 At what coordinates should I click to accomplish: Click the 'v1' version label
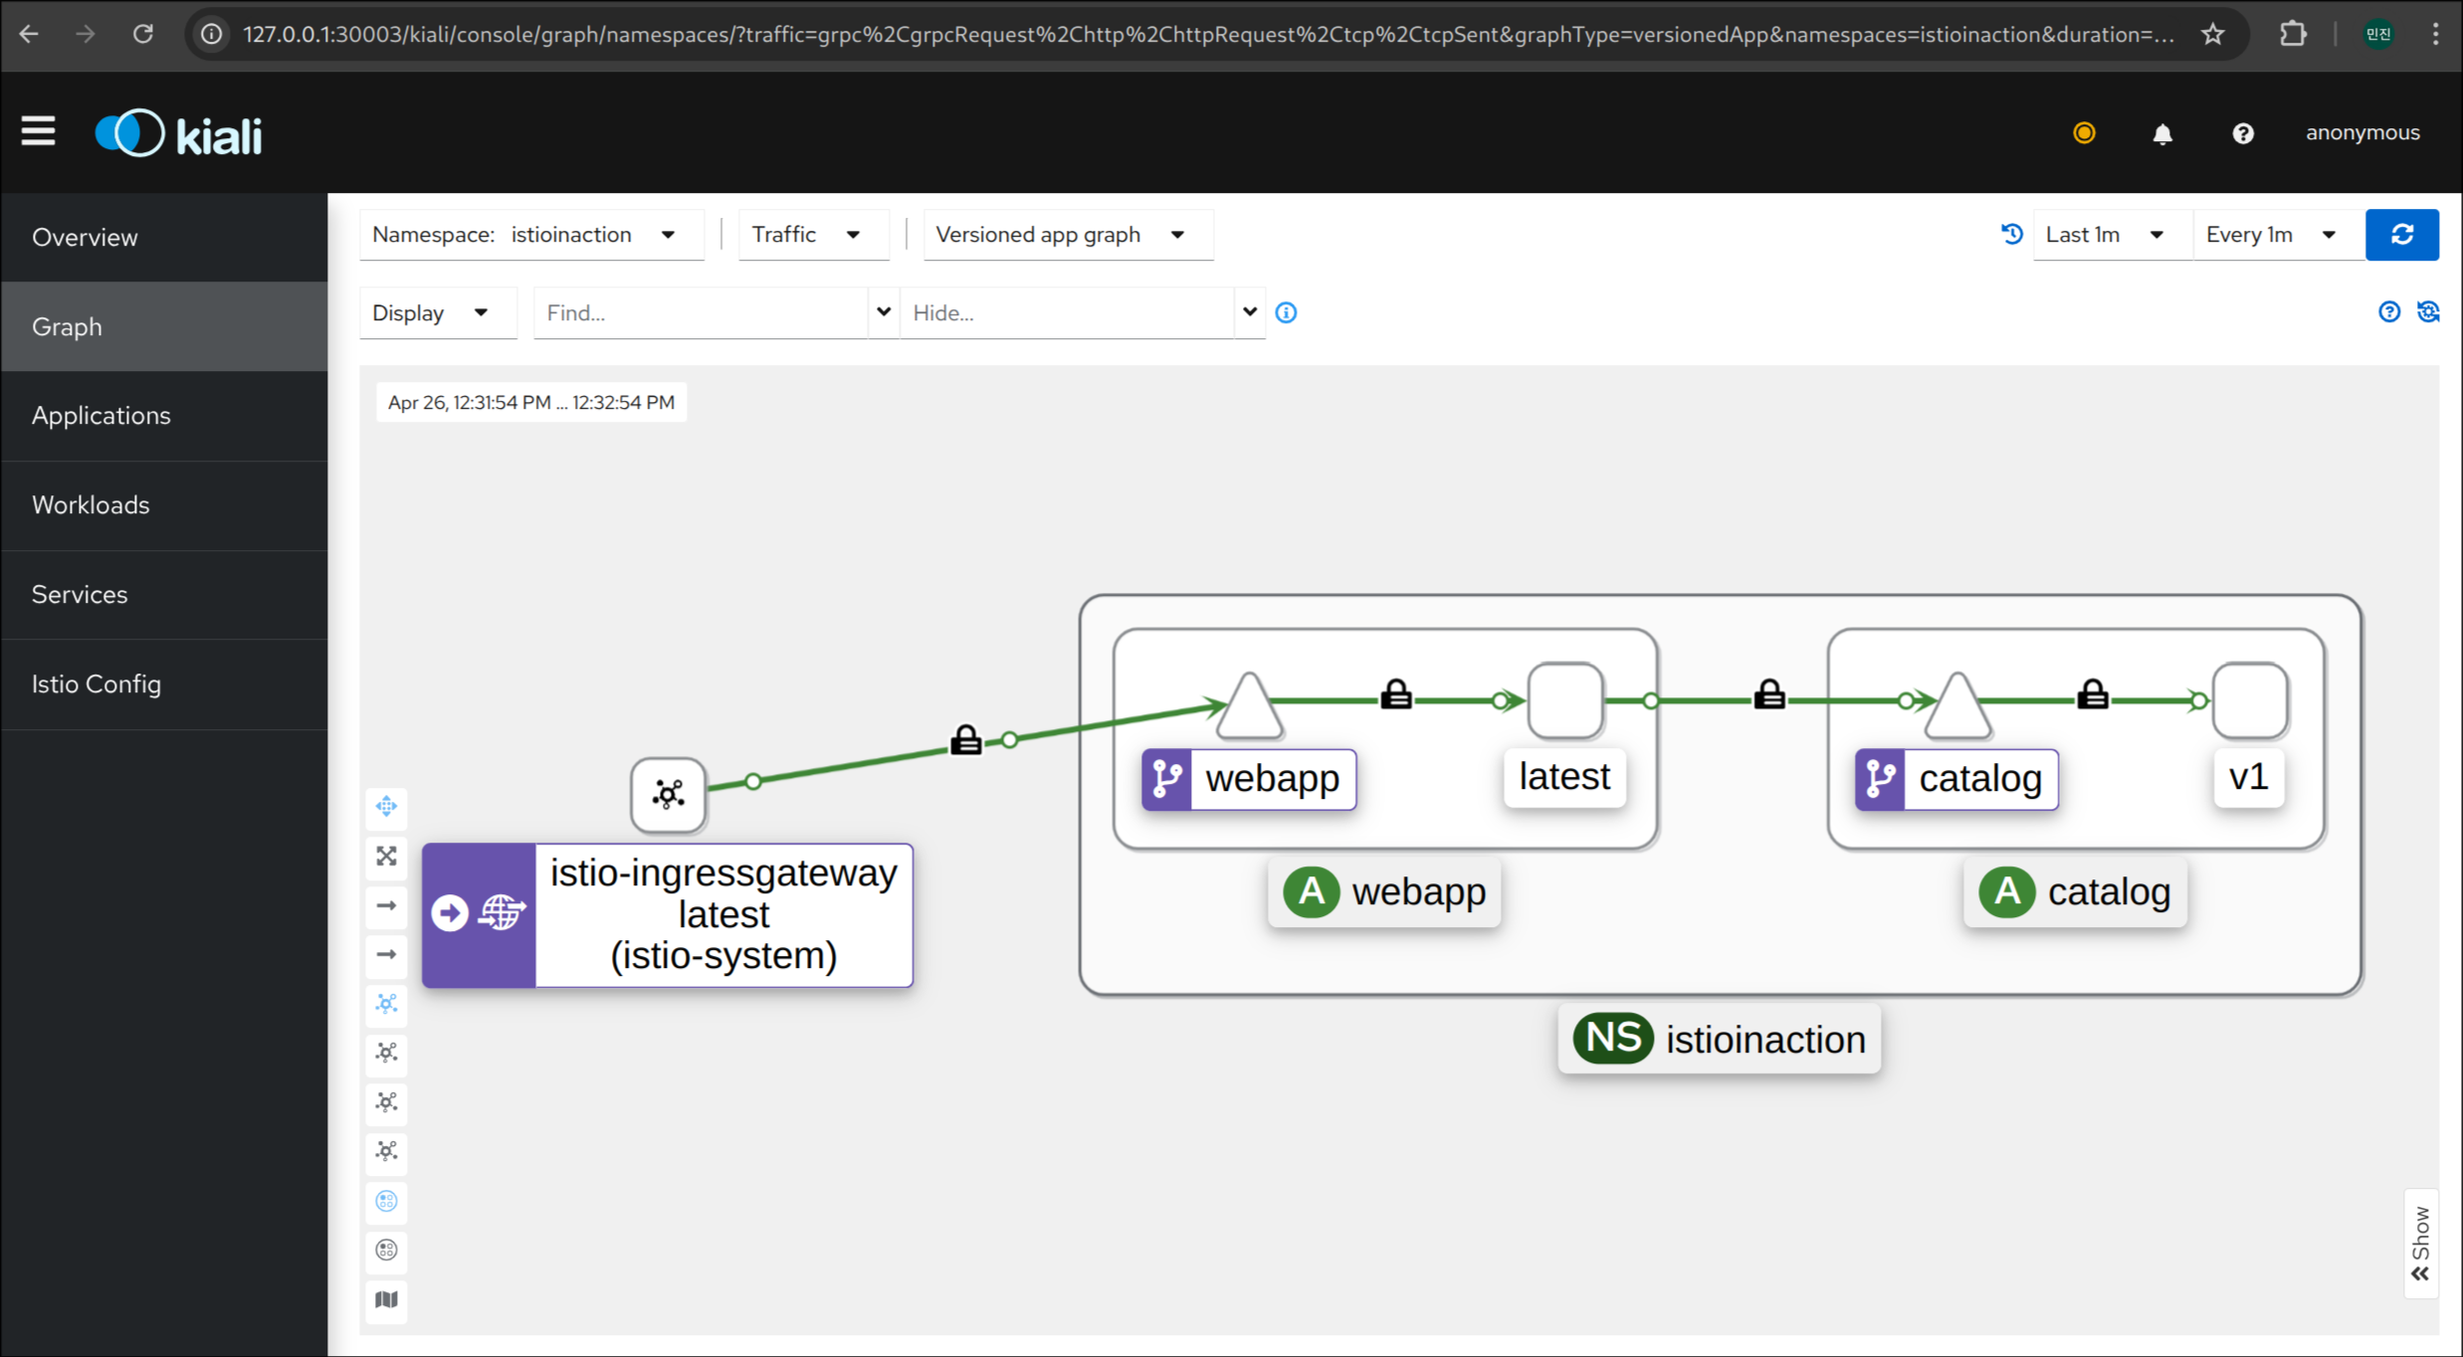point(2249,777)
